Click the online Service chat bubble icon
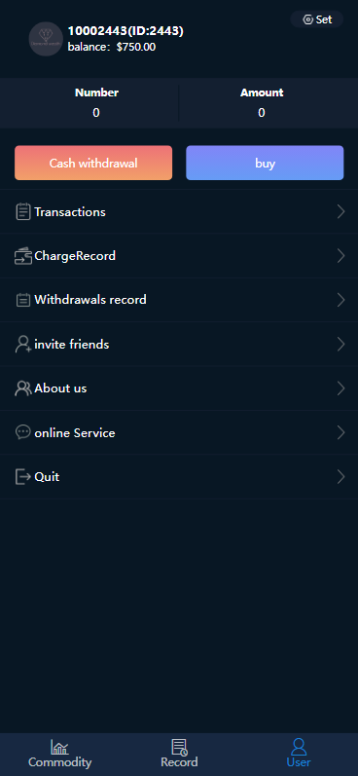 point(22,432)
